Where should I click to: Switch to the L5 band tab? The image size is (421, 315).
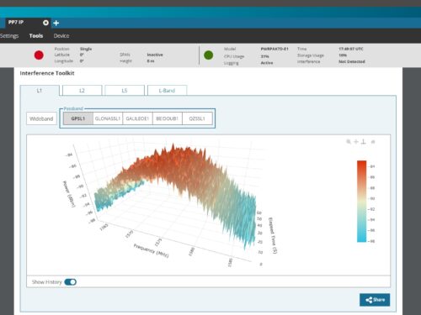pos(125,91)
